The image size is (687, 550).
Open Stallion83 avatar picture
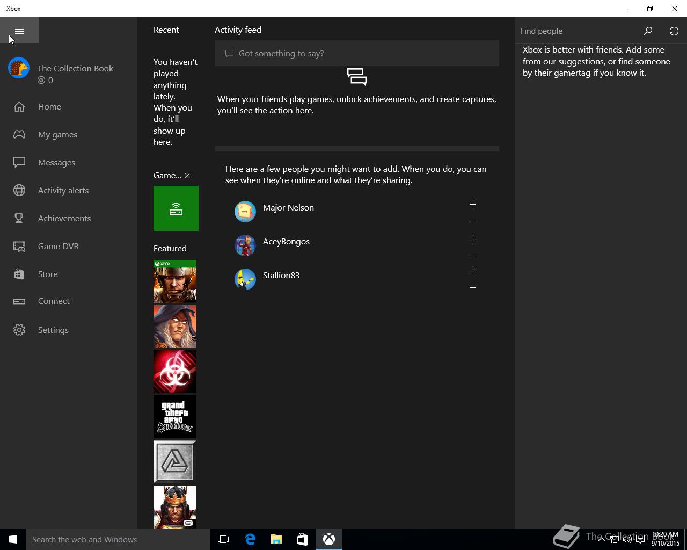point(245,279)
